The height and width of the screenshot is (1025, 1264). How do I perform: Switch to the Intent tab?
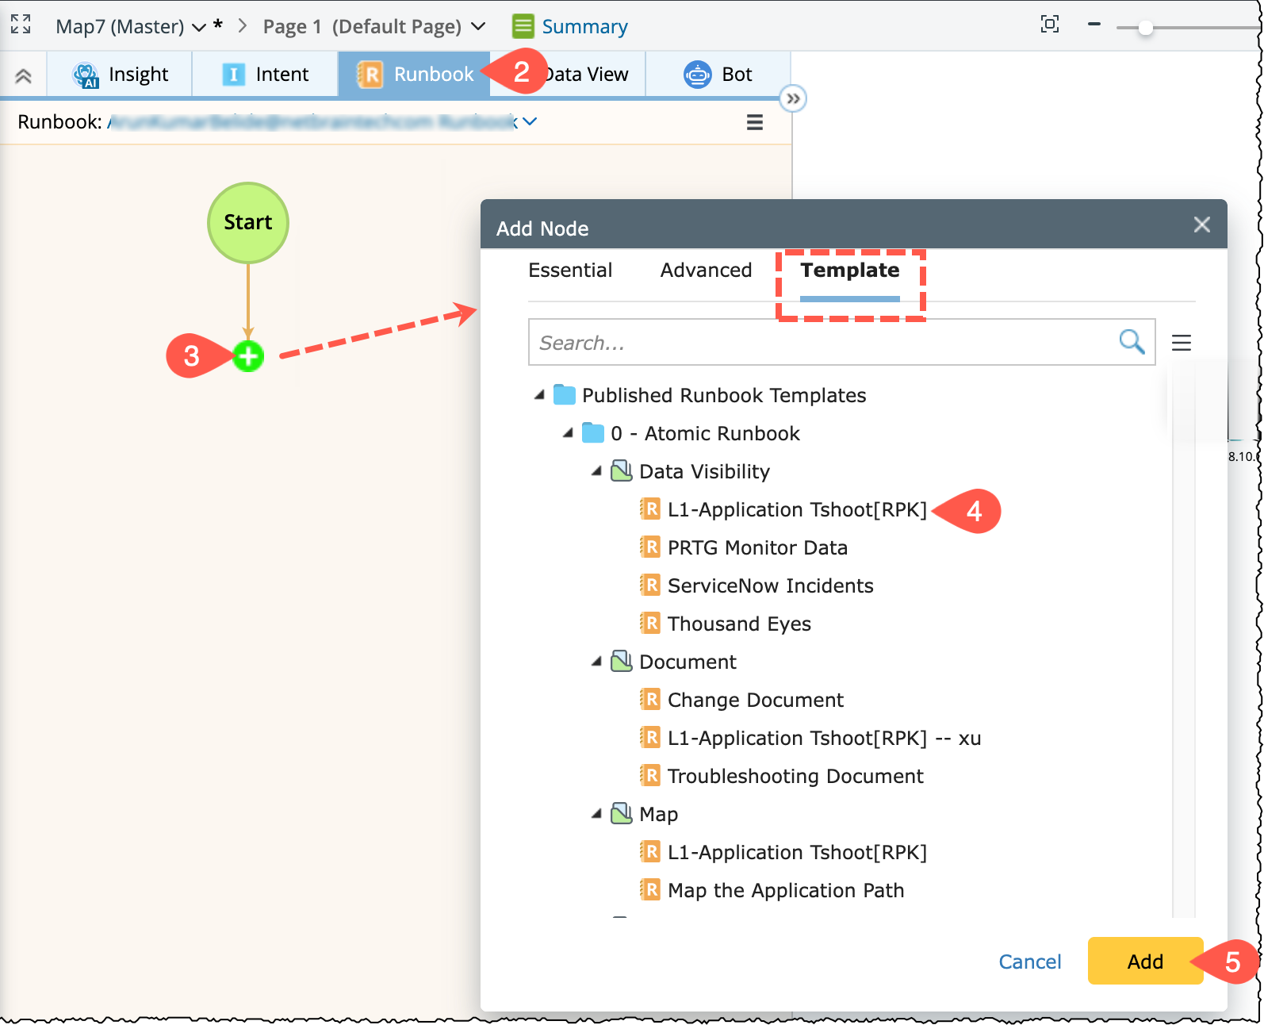(x=265, y=75)
